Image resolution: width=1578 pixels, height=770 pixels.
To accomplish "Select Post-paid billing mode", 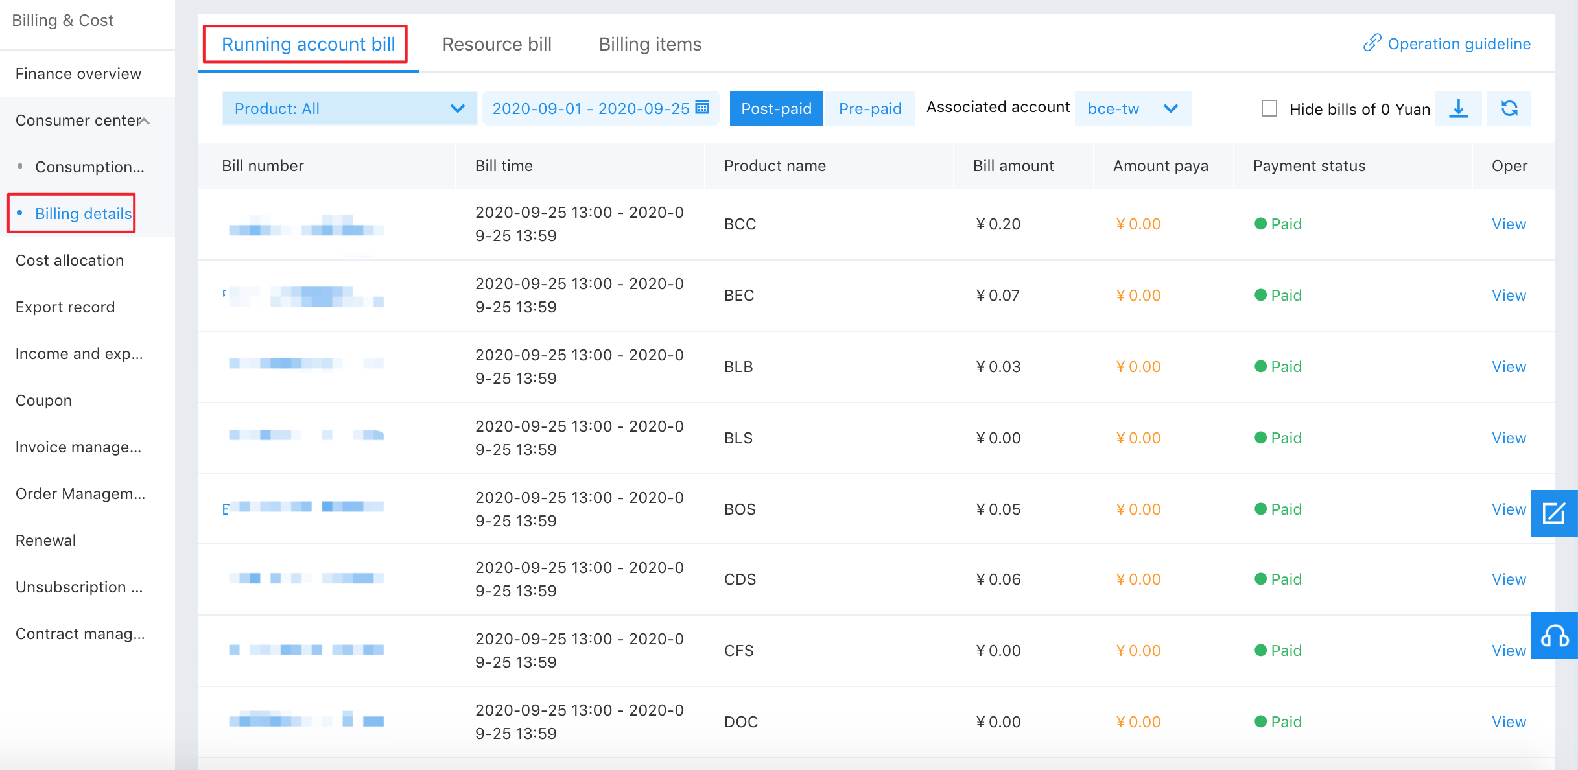I will click(776, 108).
